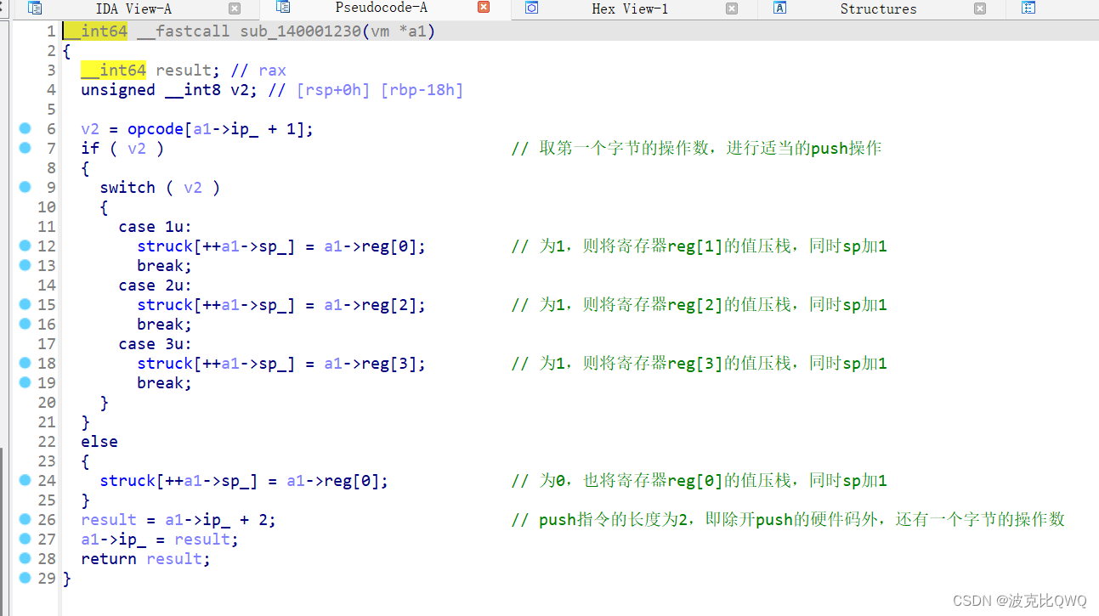Click 'a1->reg[2]' on line 15
The image size is (1099, 616).
pos(371,305)
